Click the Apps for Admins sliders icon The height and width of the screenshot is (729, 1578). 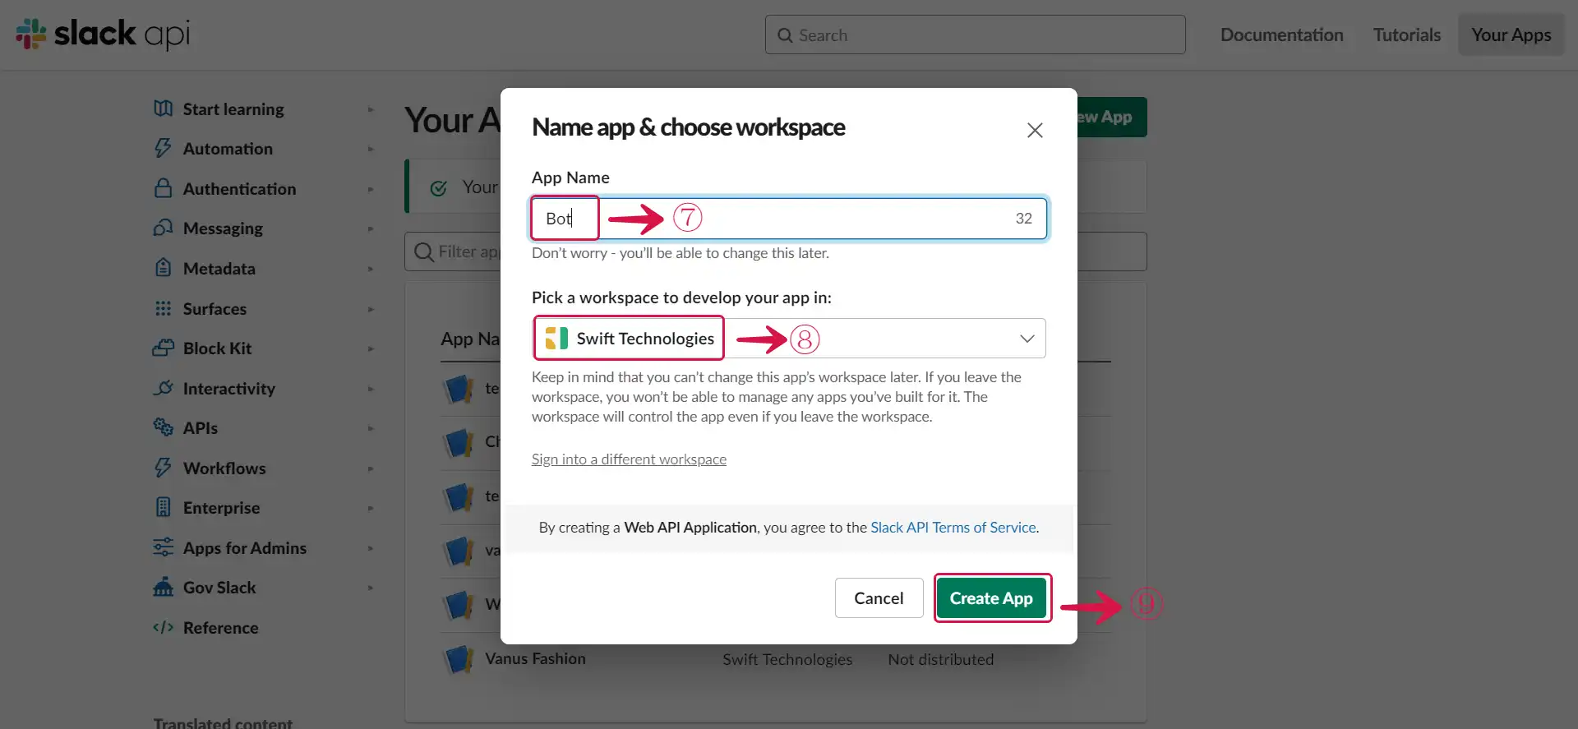point(163,547)
